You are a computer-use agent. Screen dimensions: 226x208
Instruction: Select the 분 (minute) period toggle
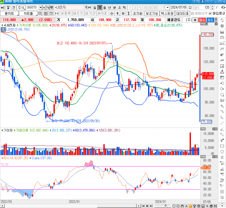115,7
